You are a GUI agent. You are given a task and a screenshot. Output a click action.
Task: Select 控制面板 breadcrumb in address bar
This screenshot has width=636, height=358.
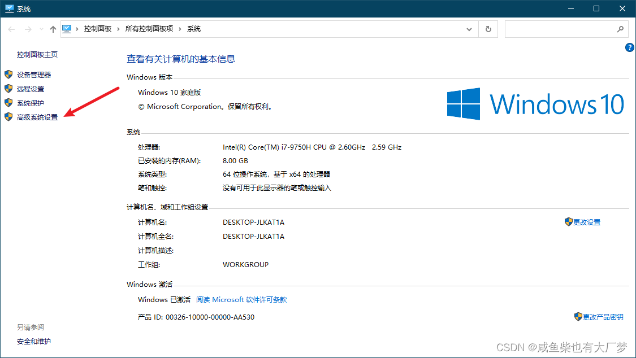pos(98,29)
